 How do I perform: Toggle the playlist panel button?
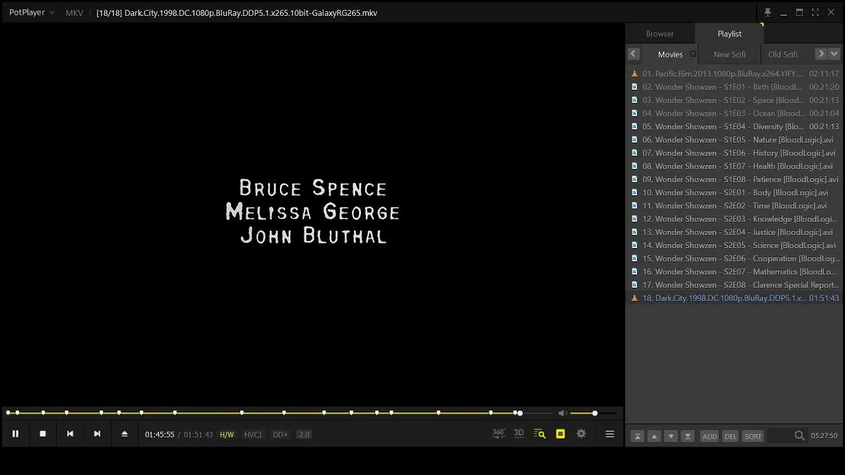560,434
